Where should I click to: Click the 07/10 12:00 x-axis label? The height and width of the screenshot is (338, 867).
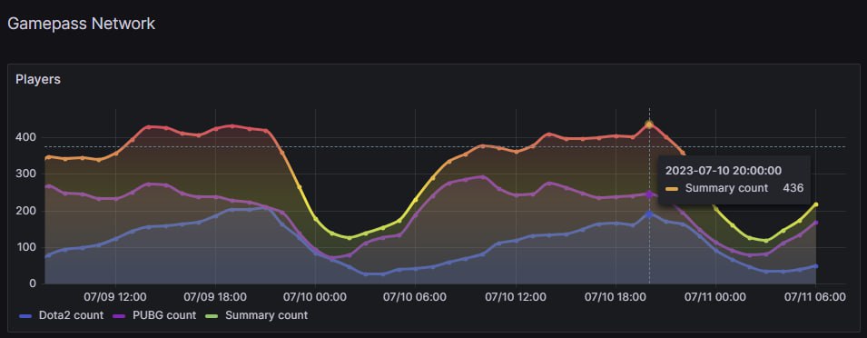click(x=516, y=297)
